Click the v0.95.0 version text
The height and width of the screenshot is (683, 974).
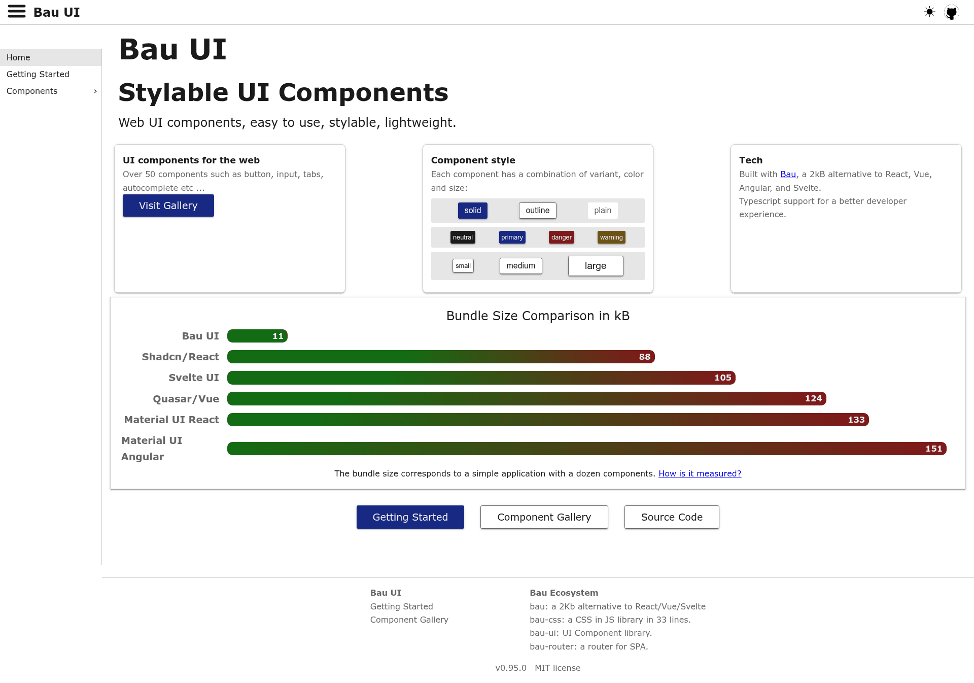511,668
